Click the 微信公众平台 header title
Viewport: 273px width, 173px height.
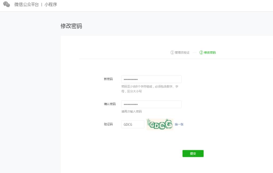(x=26, y=5)
